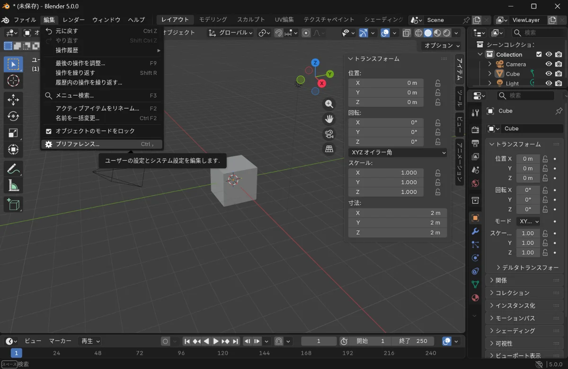Viewport: 568px width, 369px height.
Task: Click the viewport zoom magnifier icon
Action: pos(329,104)
